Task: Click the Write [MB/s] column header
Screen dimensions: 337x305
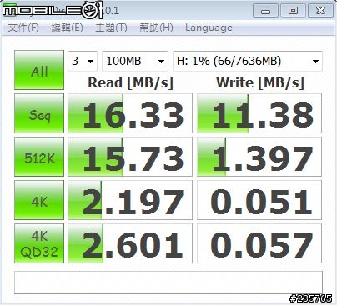Action: (260, 82)
